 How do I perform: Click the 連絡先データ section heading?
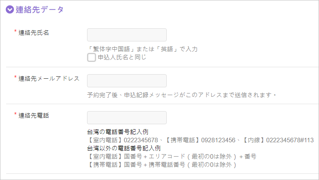40,10
